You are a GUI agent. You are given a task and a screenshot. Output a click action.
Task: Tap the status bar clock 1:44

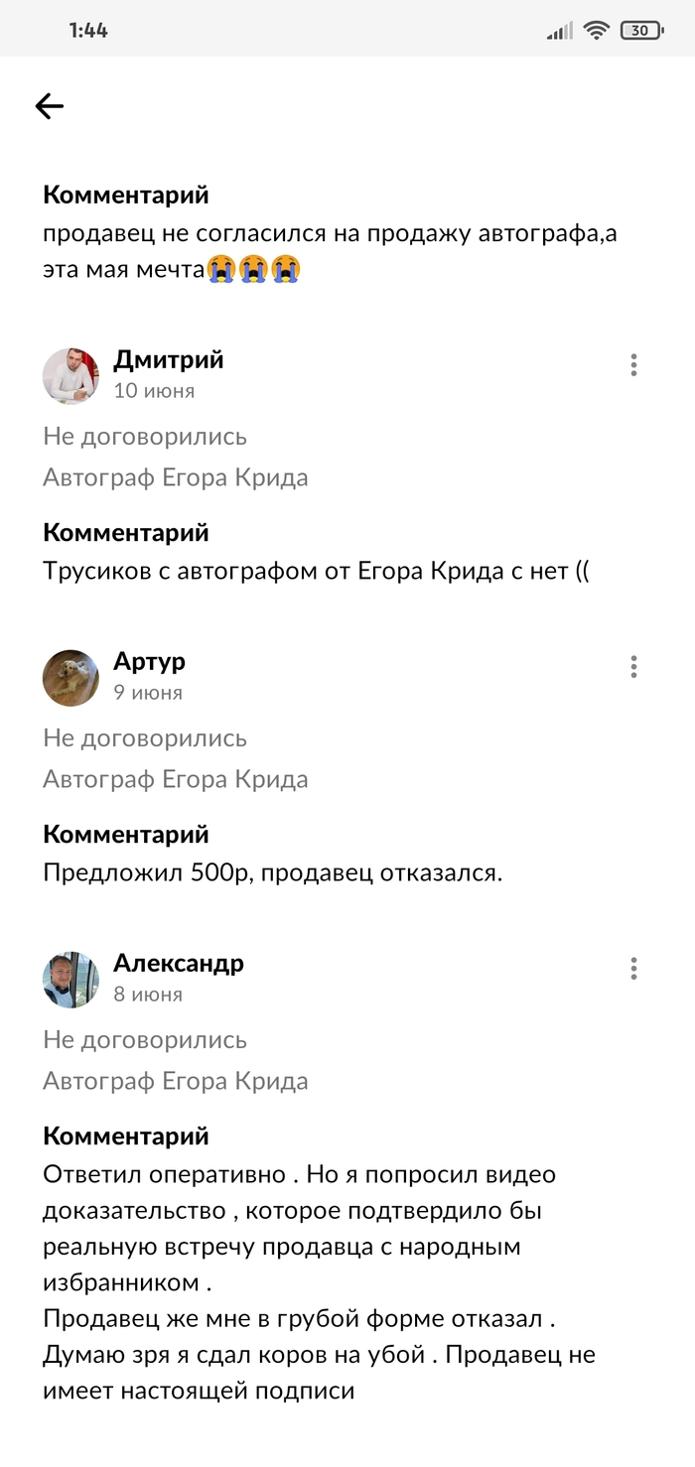tap(88, 30)
